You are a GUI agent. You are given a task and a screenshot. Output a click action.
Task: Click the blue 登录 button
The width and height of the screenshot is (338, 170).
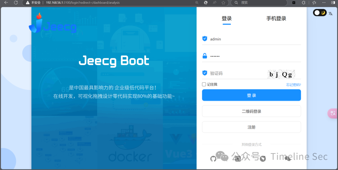251,95
